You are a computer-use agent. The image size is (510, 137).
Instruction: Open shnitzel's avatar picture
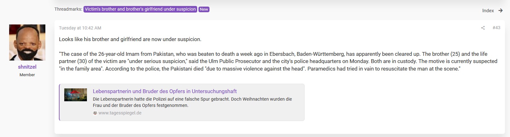pyautogui.click(x=27, y=42)
